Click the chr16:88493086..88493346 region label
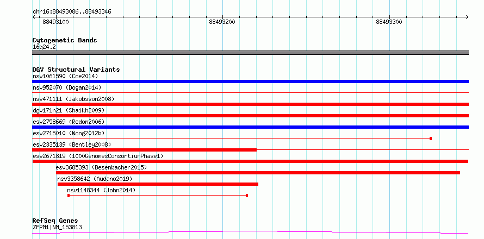Image resolution: width=484 pixels, height=239 pixels. [72, 12]
